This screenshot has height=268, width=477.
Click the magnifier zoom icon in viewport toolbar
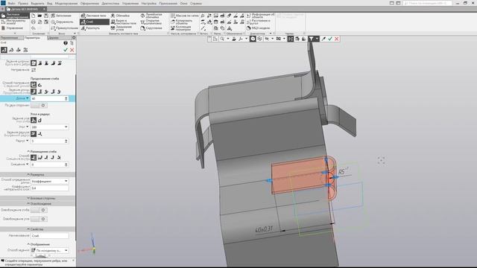pyautogui.click(x=222, y=39)
